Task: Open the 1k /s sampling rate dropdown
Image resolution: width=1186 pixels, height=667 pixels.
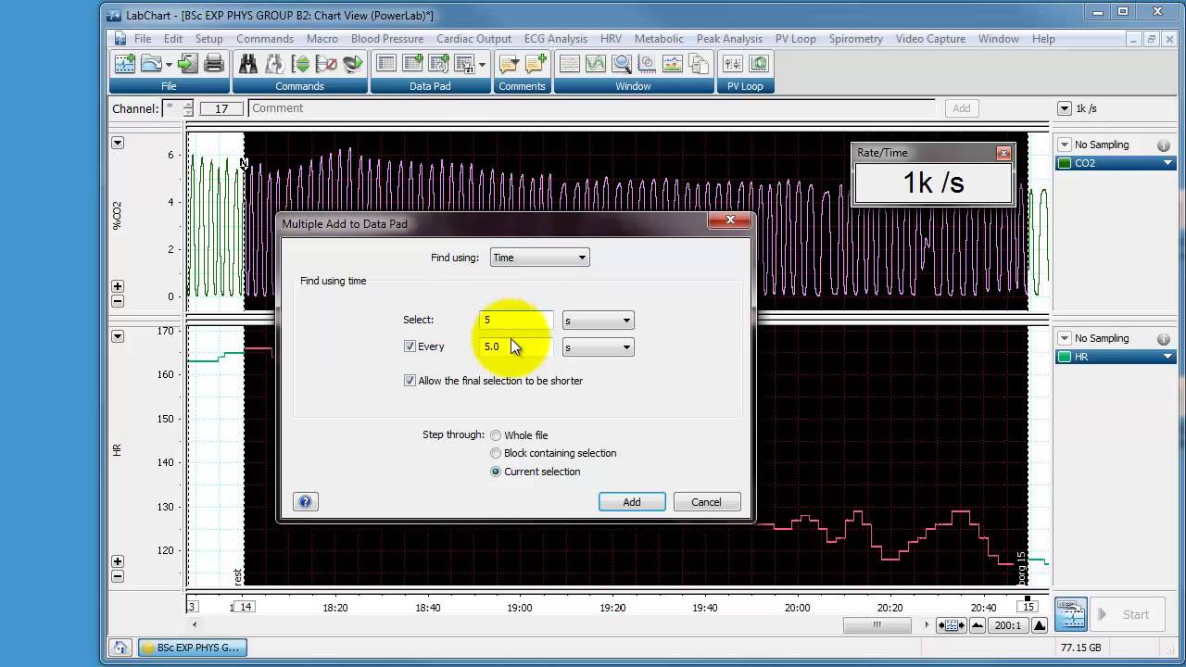Action: click(1065, 108)
